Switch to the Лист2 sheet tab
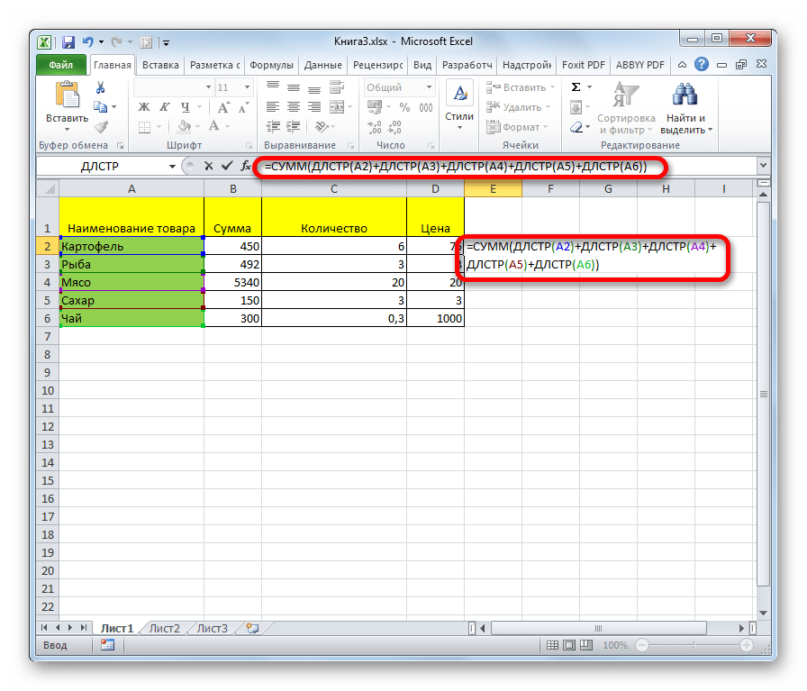807x691 pixels. tap(164, 628)
